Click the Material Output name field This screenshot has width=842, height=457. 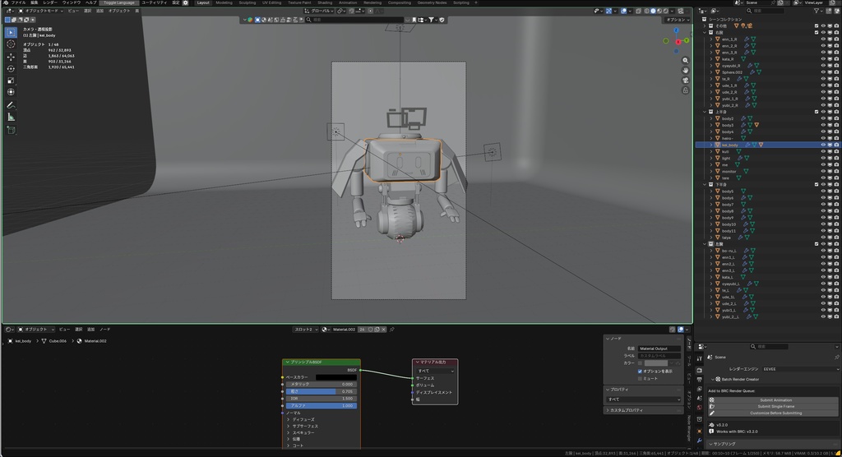click(x=659, y=349)
